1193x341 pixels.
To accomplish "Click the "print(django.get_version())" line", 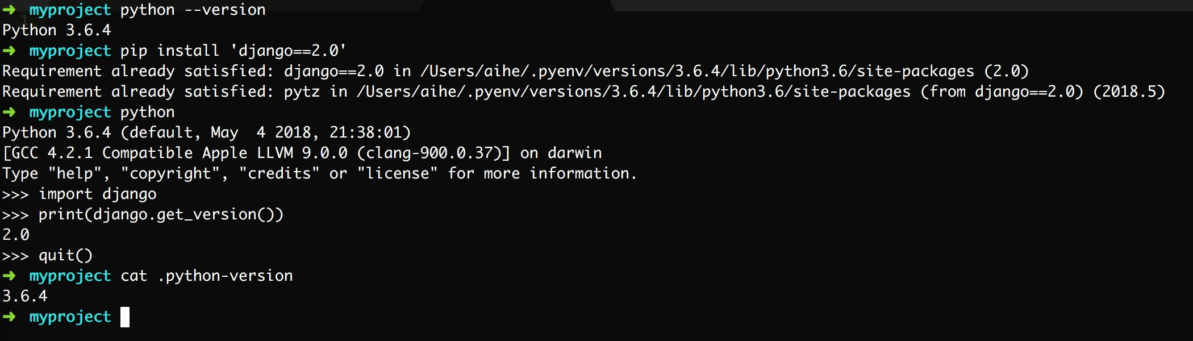I will [161, 214].
